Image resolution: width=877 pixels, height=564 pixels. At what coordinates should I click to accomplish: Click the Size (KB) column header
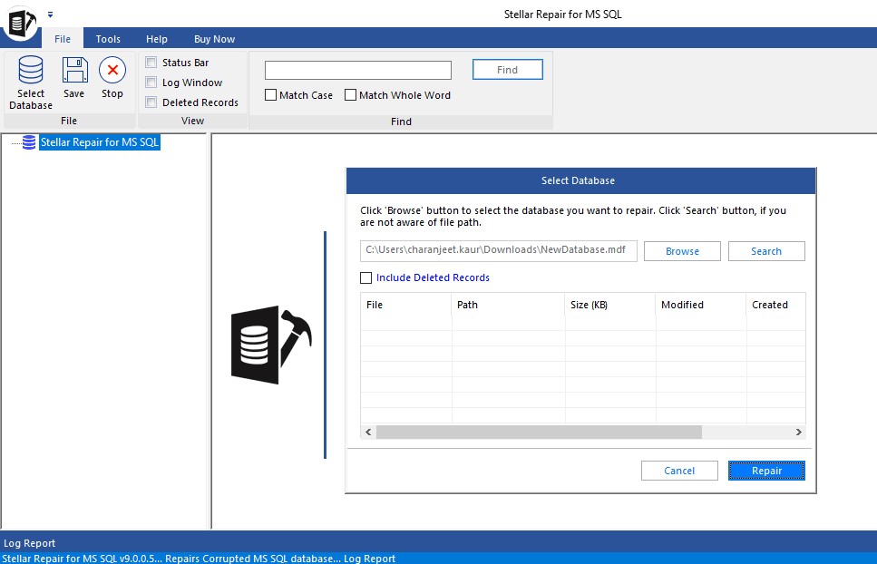[x=588, y=305]
